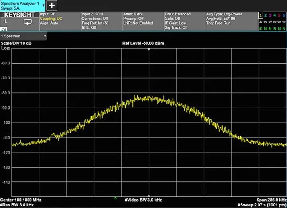Image resolution: width=287 pixels, height=208 pixels.
Task: Click top reference triangle marker on graph
Action: [149, 50]
